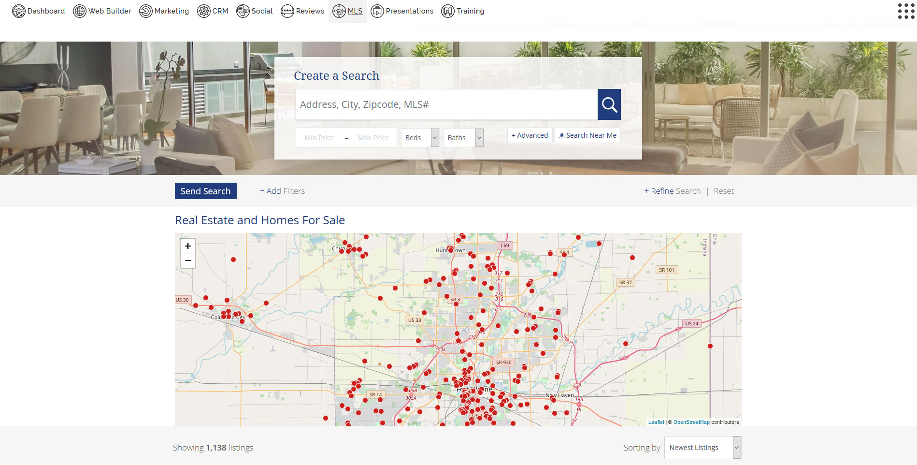
Task: Click the Min Price field
Action: coord(319,138)
